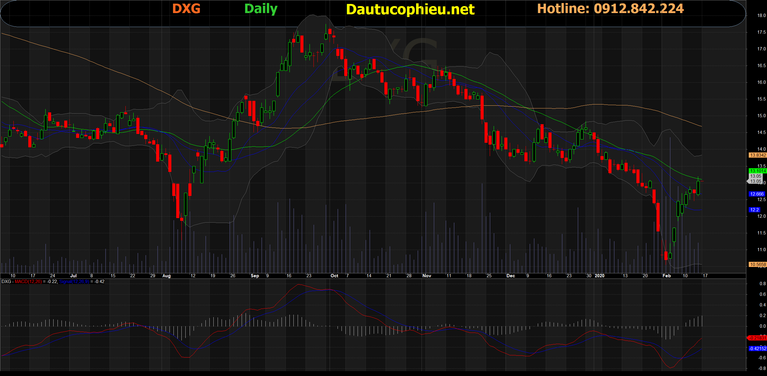The width and height of the screenshot is (767, 376).
Task: Click the blue Signal(12,26,9) legend label
Action: click(x=74, y=282)
